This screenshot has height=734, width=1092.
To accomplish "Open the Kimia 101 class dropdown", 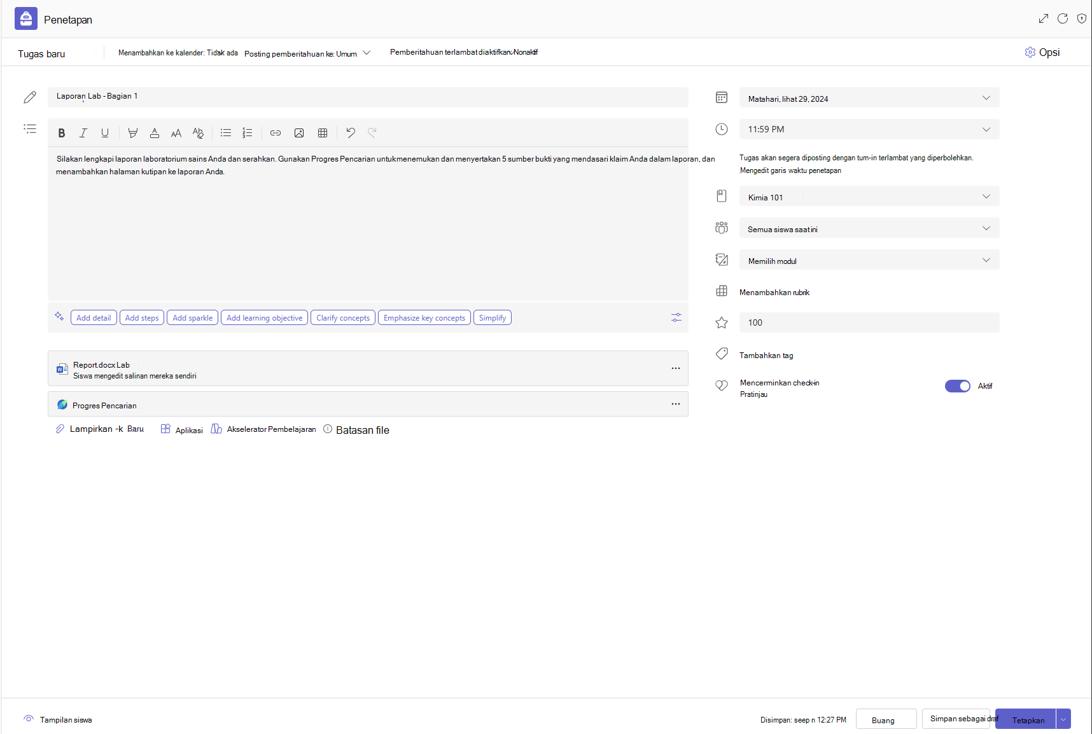I will pos(869,197).
